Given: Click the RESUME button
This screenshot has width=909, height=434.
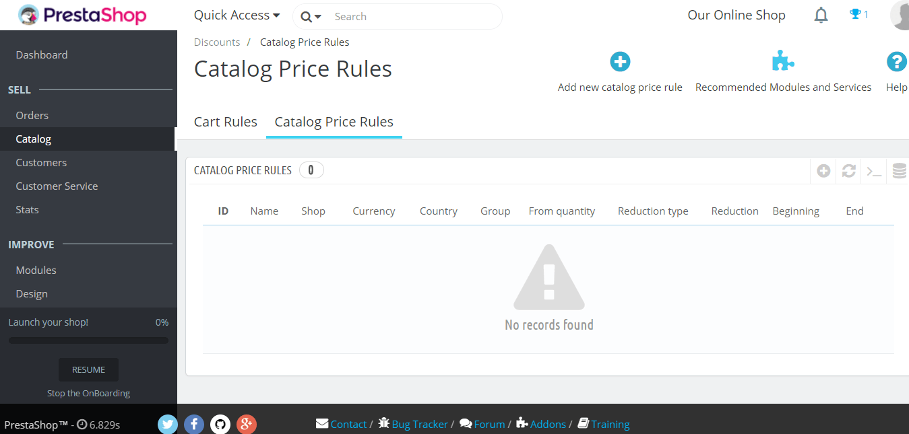Looking at the screenshot, I should 88,369.
